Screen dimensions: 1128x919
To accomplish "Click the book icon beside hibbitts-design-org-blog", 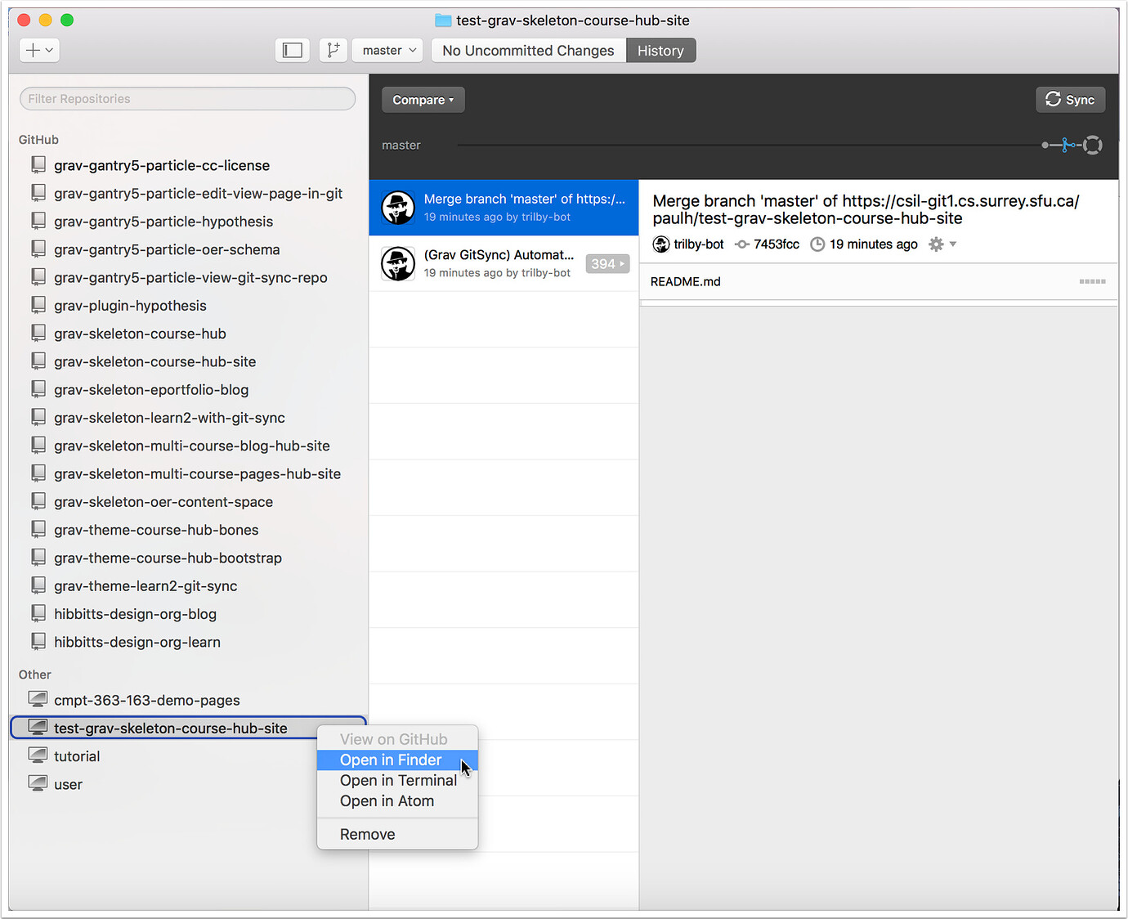I will click(38, 612).
